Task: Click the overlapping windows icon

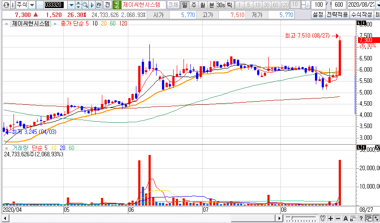Action: pyautogui.click(x=369, y=218)
